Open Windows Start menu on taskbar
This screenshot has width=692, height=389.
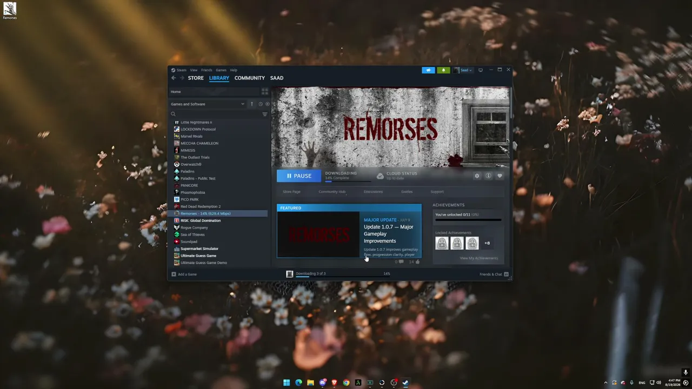(x=287, y=383)
